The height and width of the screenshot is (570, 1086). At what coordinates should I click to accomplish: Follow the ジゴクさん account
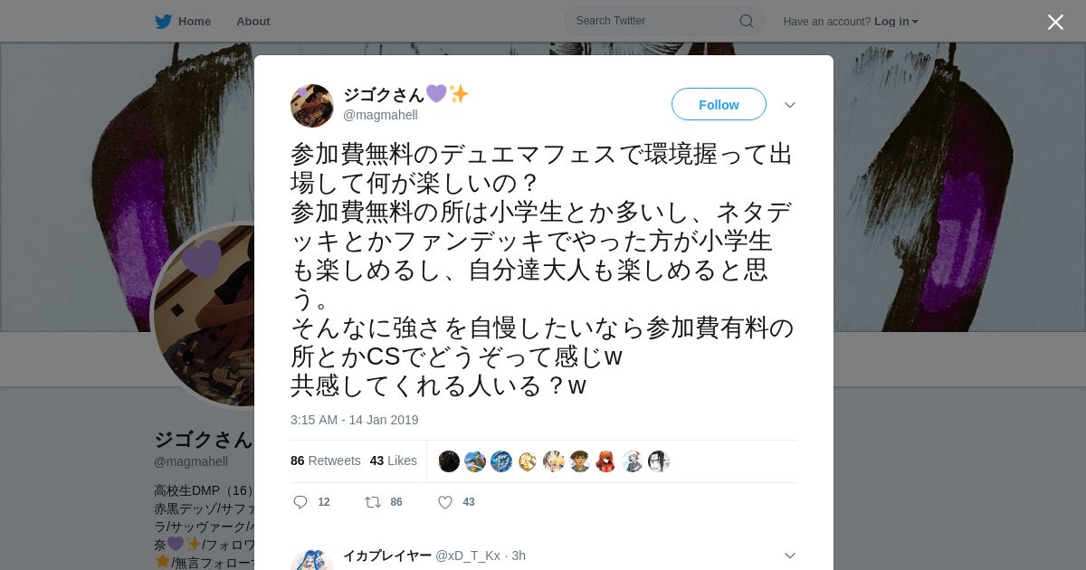(719, 104)
